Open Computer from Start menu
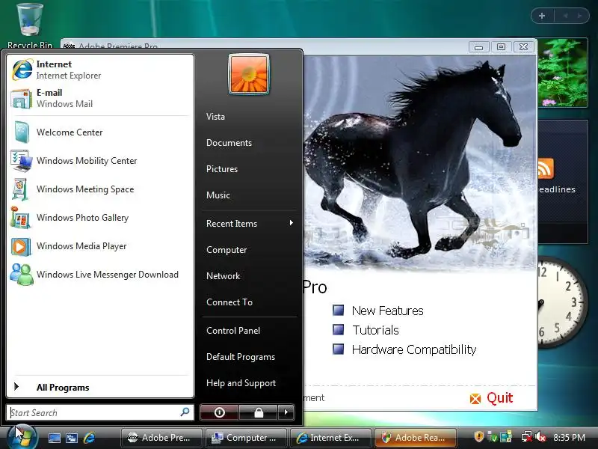Viewport: 598px width, 449px height. (x=226, y=250)
